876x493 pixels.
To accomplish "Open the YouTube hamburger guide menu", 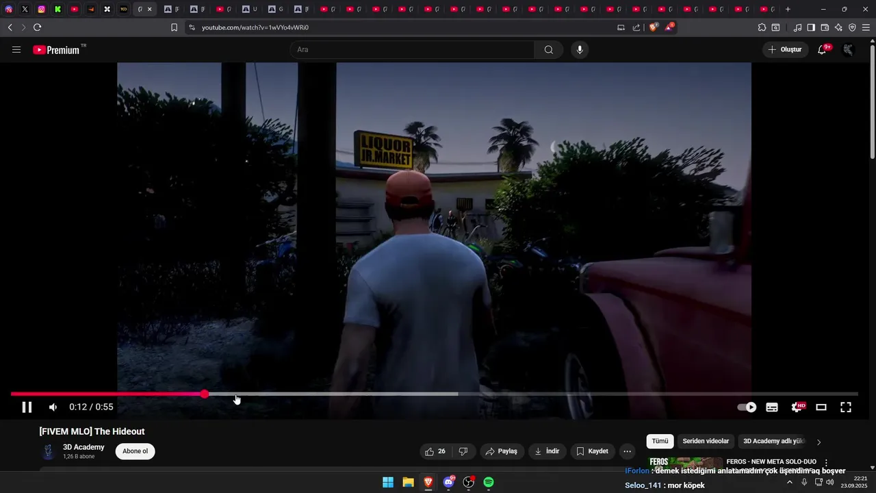I will [16, 50].
